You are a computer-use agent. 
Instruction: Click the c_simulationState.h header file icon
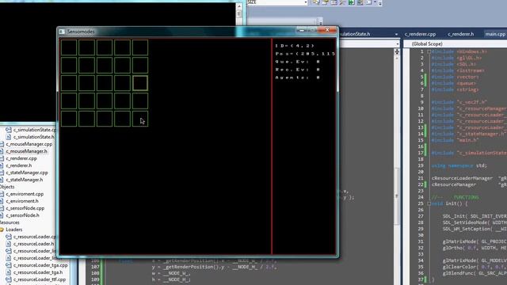9,137
